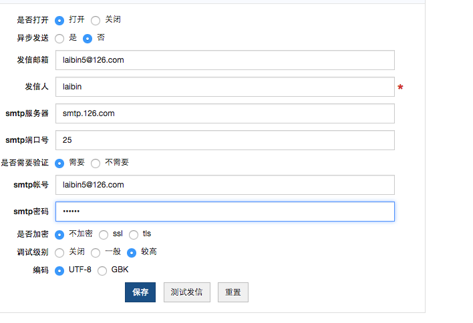
Task: Focus the 发信人 text field
Action: [224, 87]
